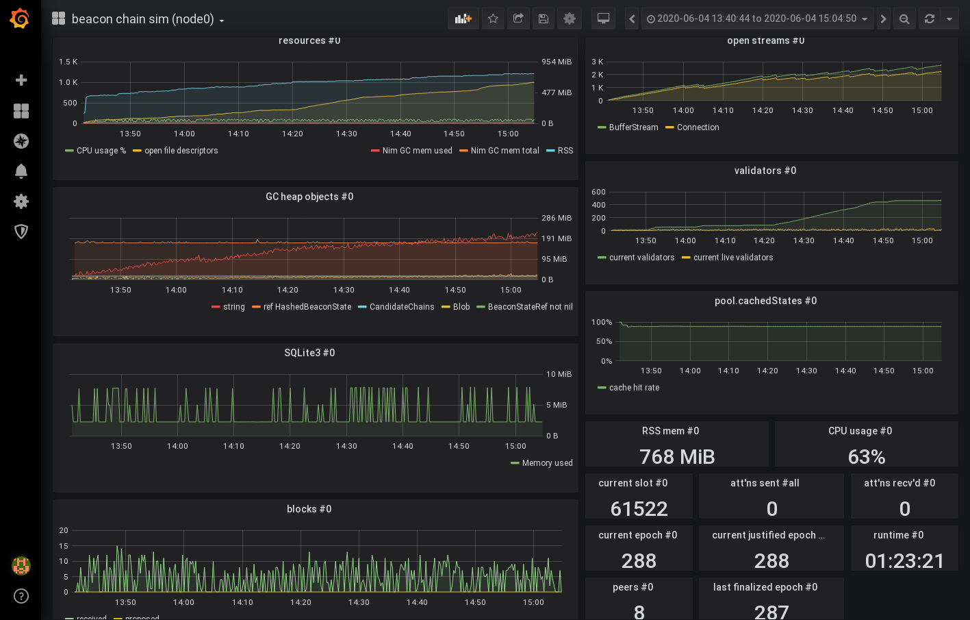Click the user avatar in sidebar

click(x=21, y=566)
